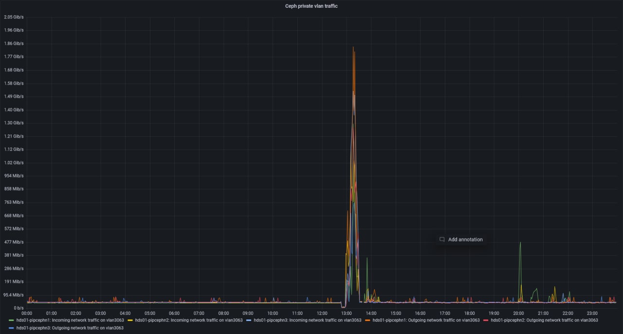Viewport: 623px width, 334px height.
Task: Open yellow color swatch for pipcephn2 Incoming
Action: pyautogui.click(x=130, y=320)
